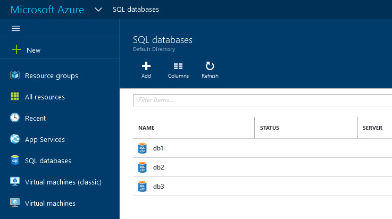The width and height of the screenshot is (392, 219).
Task: Open the Columns chooser
Action: (x=178, y=70)
